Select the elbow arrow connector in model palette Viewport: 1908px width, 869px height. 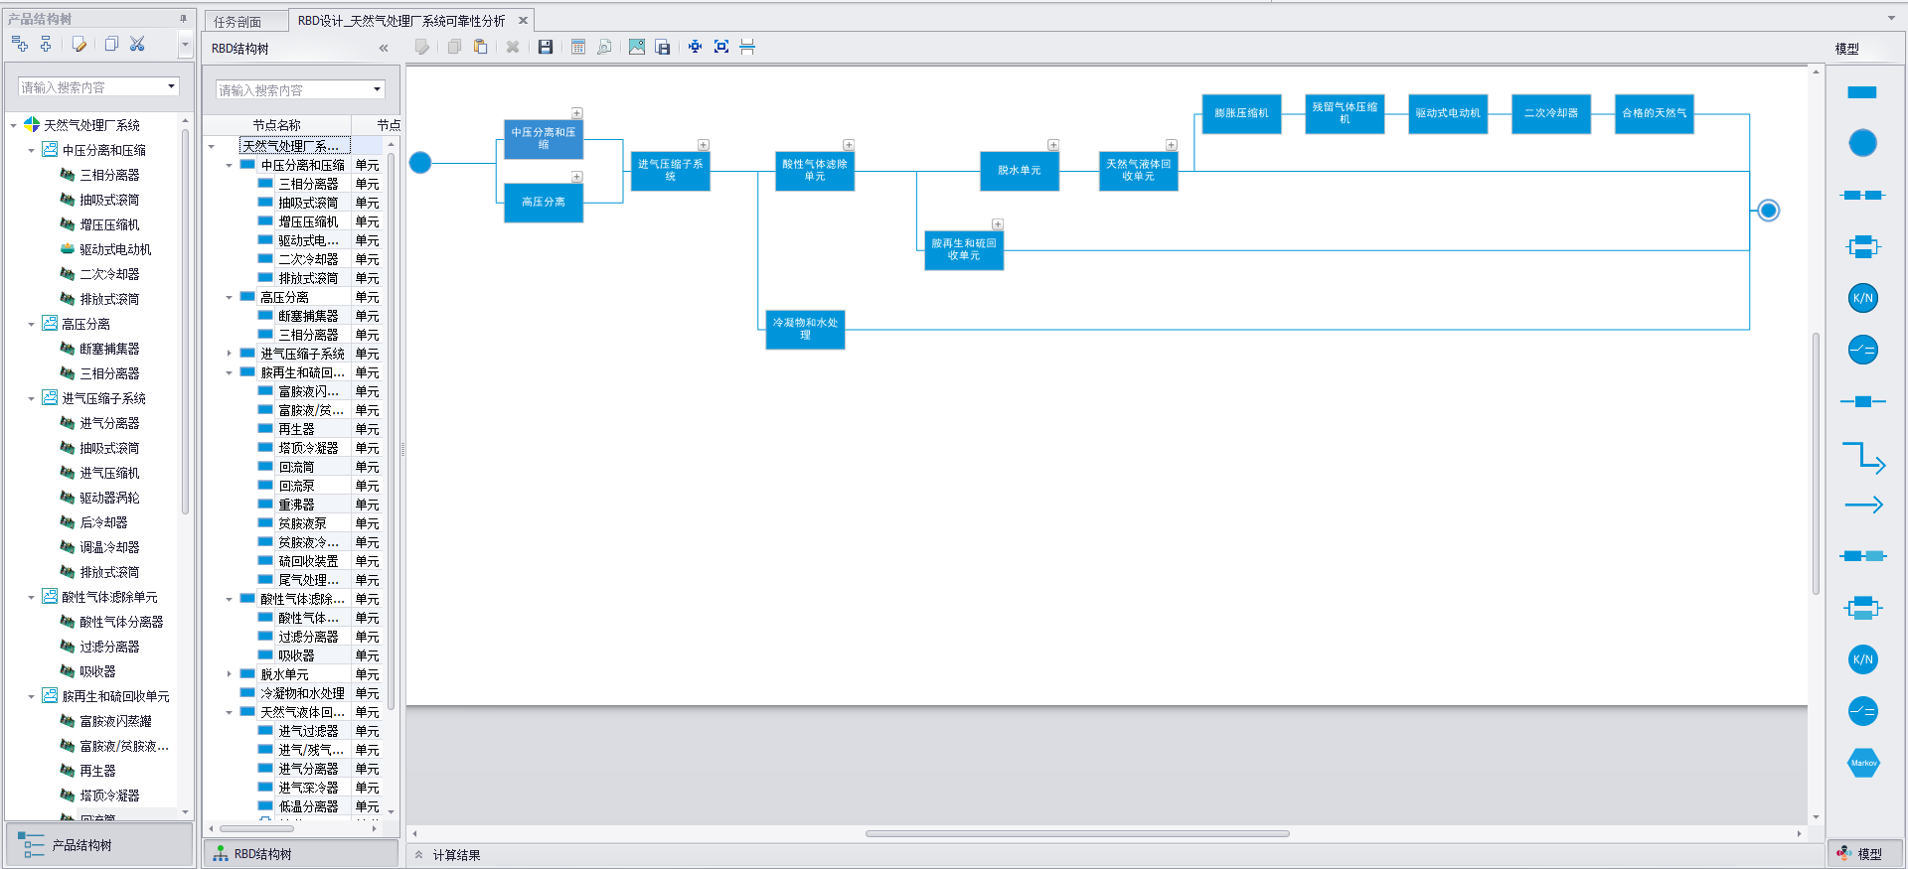1864,457
